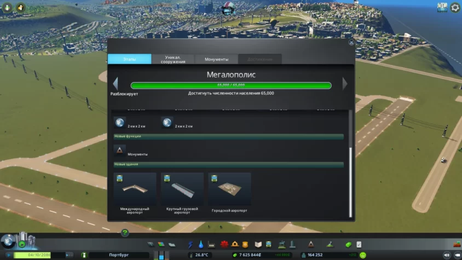Open the Districts tool

[x=172, y=244]
